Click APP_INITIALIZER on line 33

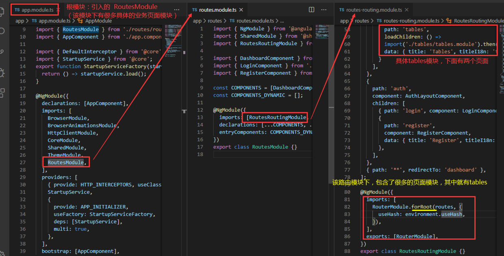click(104, 207)
